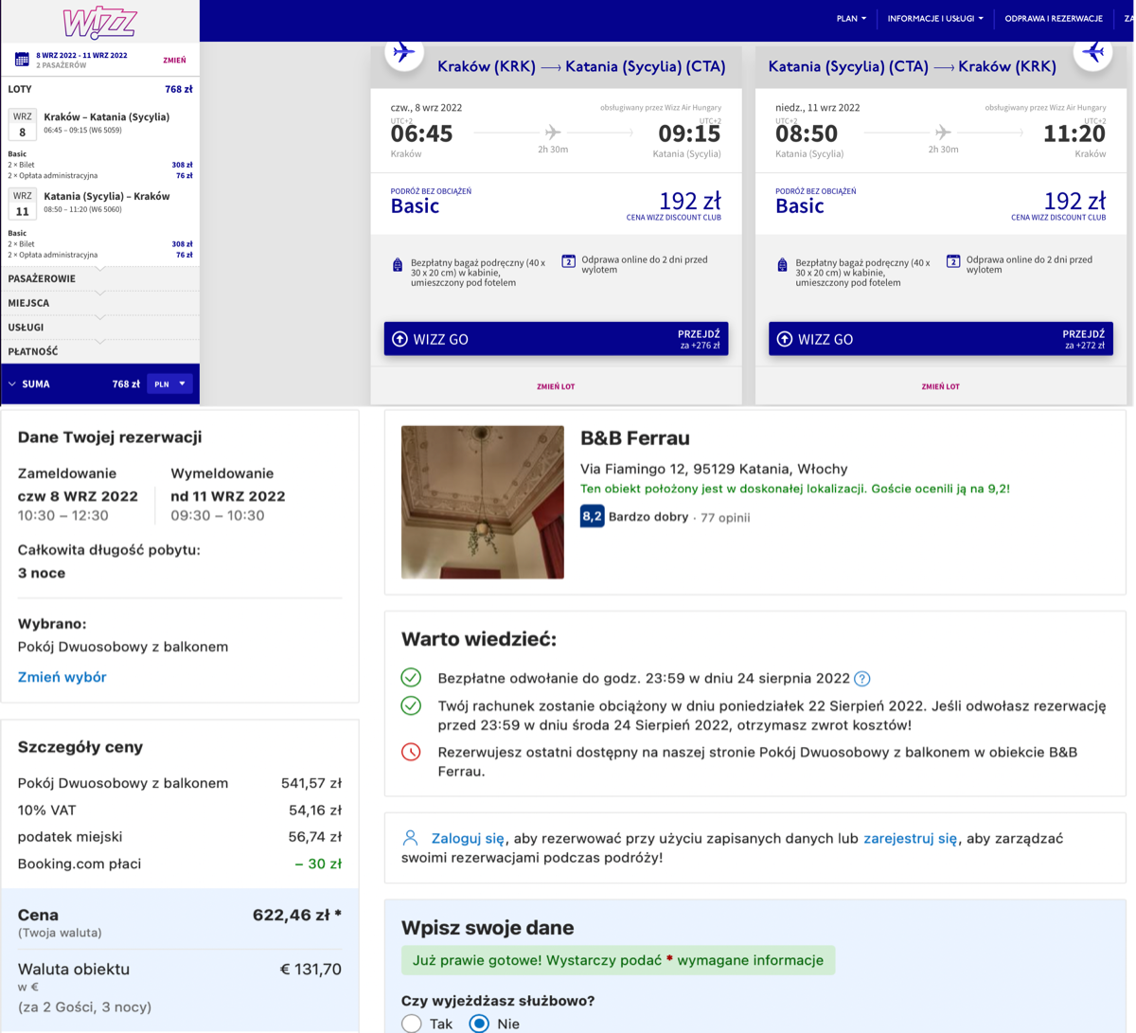Click the small plane icon above 2h 30m on 06:45 flight
The width and height of the screenshot is (1136, 1033).
coord(553,133)
